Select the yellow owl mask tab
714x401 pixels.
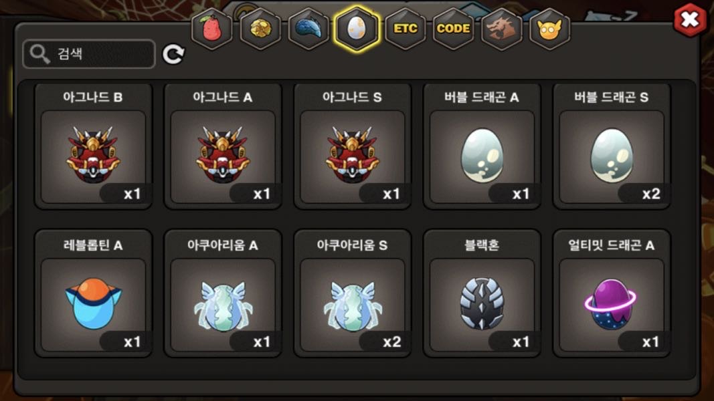[x=549, y=28]
